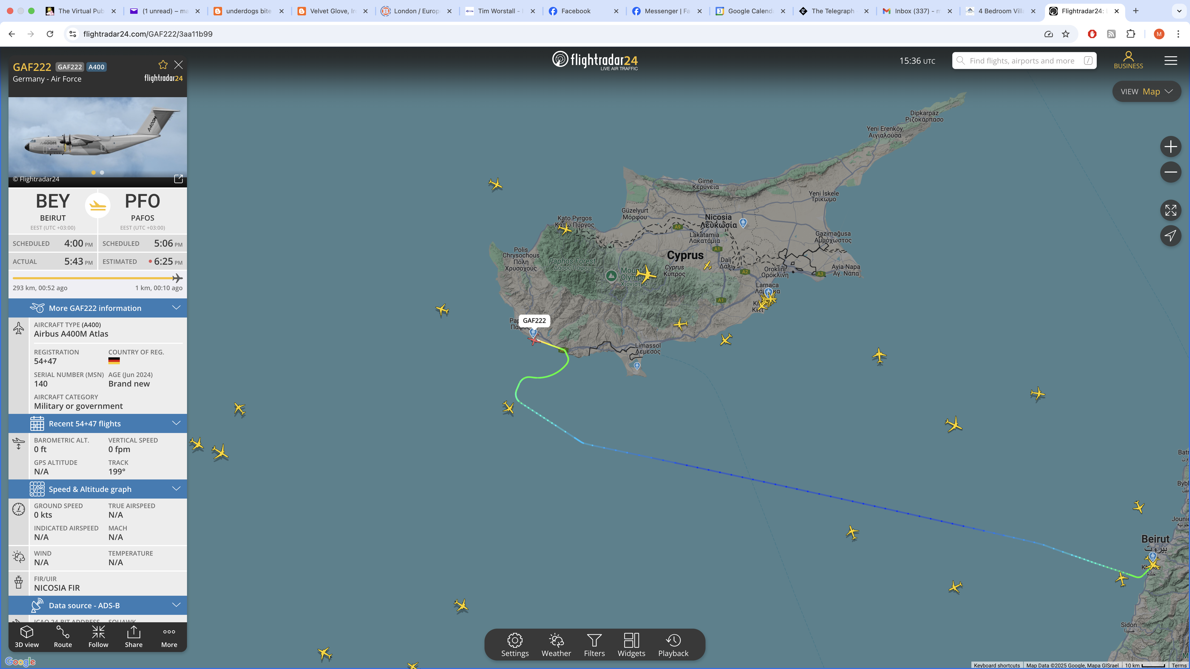Switch to The Virtual Pub tab
This screenshot has height=669, width=1190.
(81, 11)
